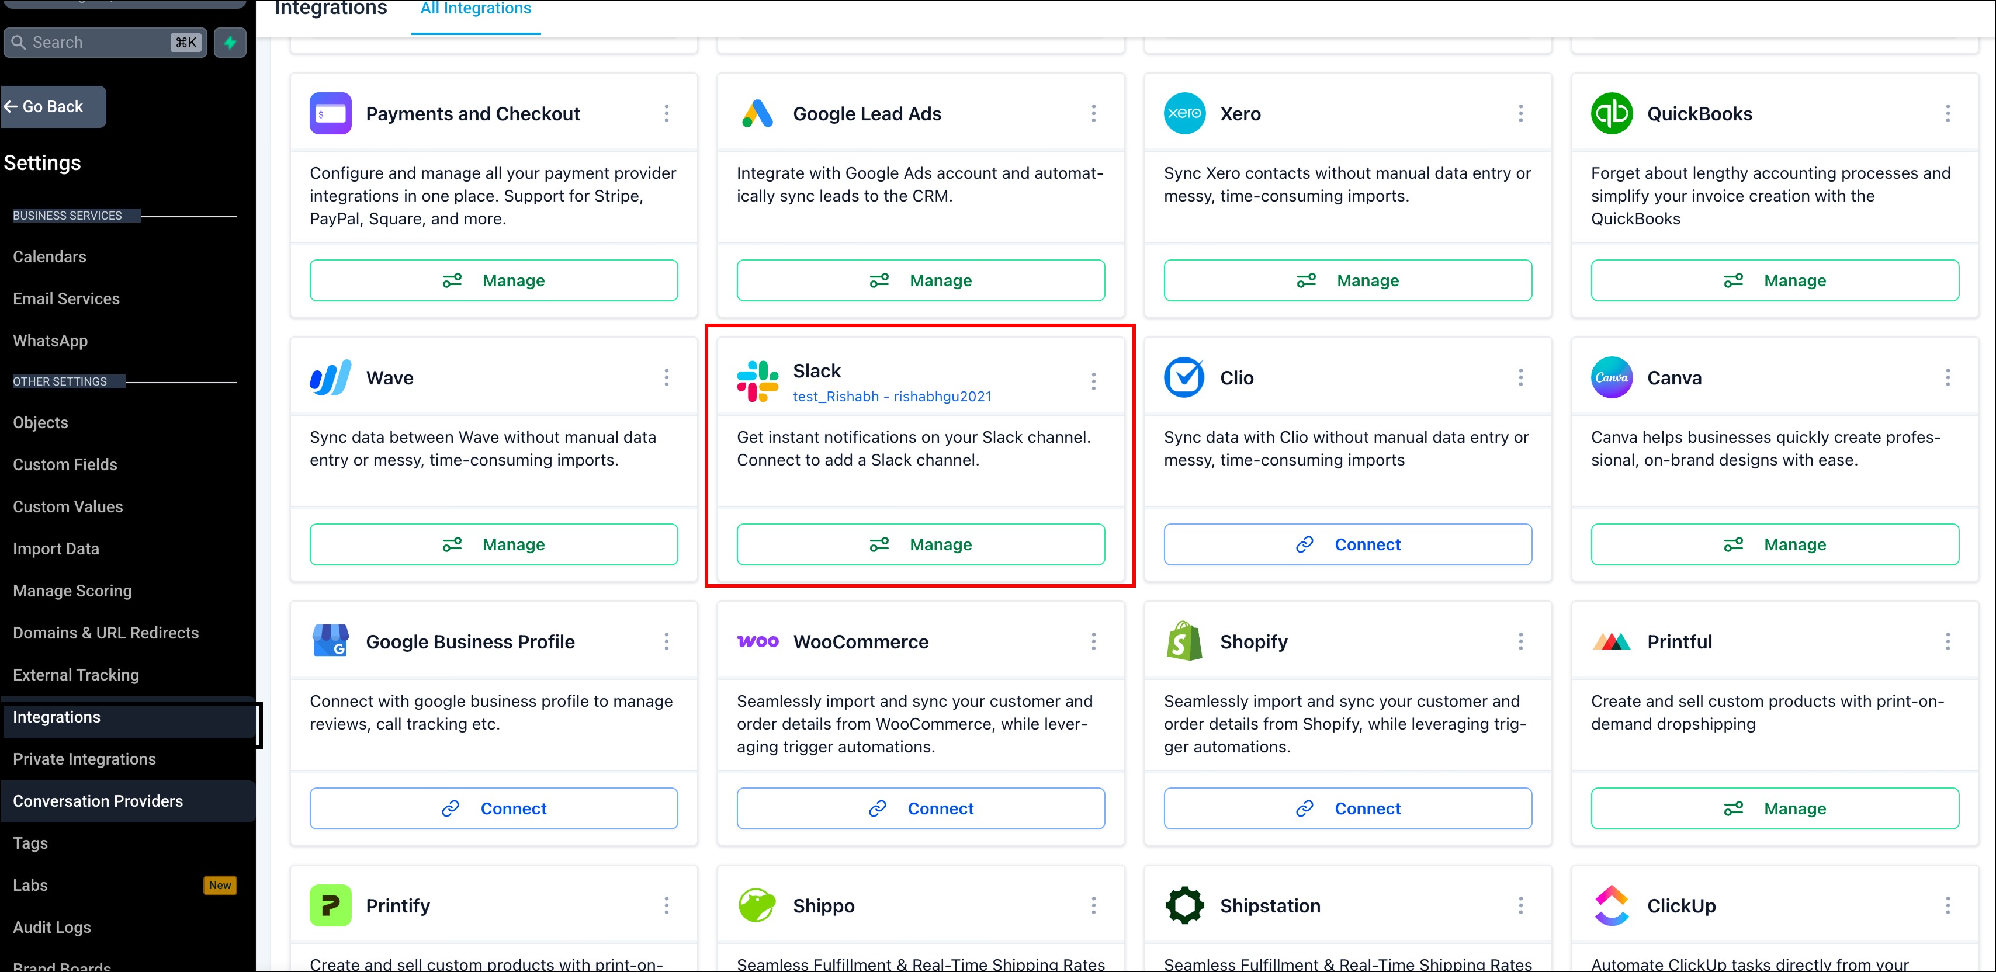The width and height of the screenshot is (1996, 972).
Task: Click the ClickUp logo icon
Action: 1612,905
